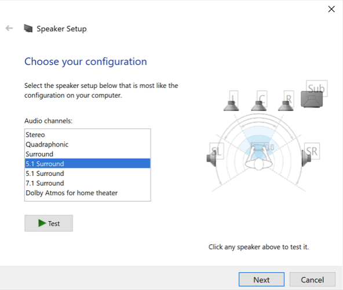Viewport: 343px width, 290px height.
Task: Click the left front speaker icon
Action: (231, 105)
